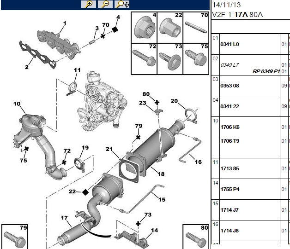
Task: Open the flange nut thumbnail labeled 4
Action: (x=144, y=28)
